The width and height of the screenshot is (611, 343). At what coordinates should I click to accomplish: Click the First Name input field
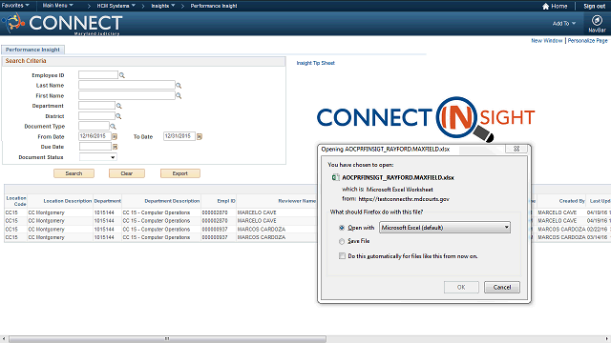[x=127, y=95]
